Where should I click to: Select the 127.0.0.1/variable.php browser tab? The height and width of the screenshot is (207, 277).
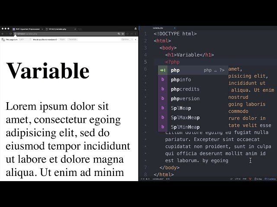click(60, 29)
